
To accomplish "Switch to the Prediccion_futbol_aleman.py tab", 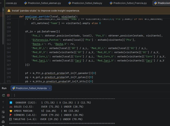I will (42, 3).
